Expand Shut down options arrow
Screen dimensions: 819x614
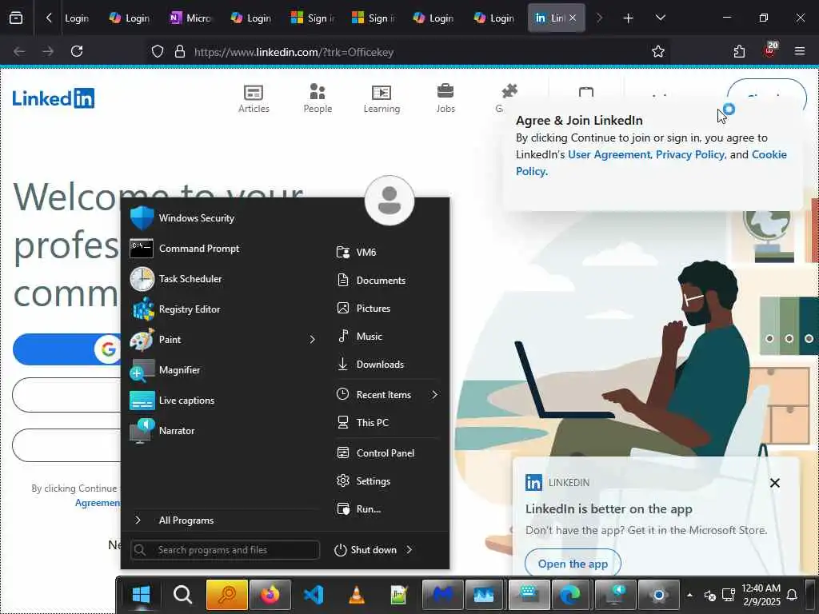[409, 550]
